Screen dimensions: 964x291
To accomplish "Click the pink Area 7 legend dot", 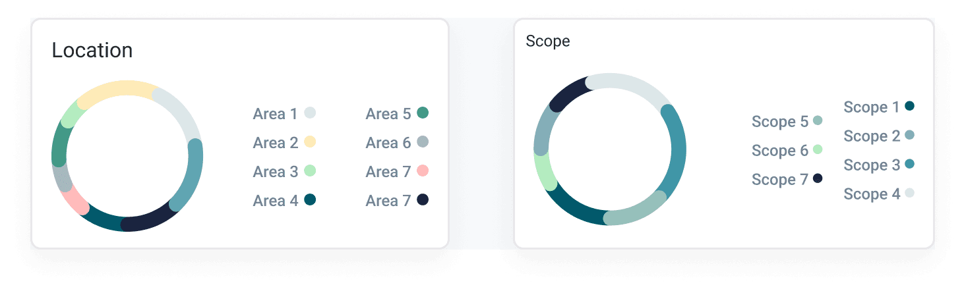I will (423, 171).
